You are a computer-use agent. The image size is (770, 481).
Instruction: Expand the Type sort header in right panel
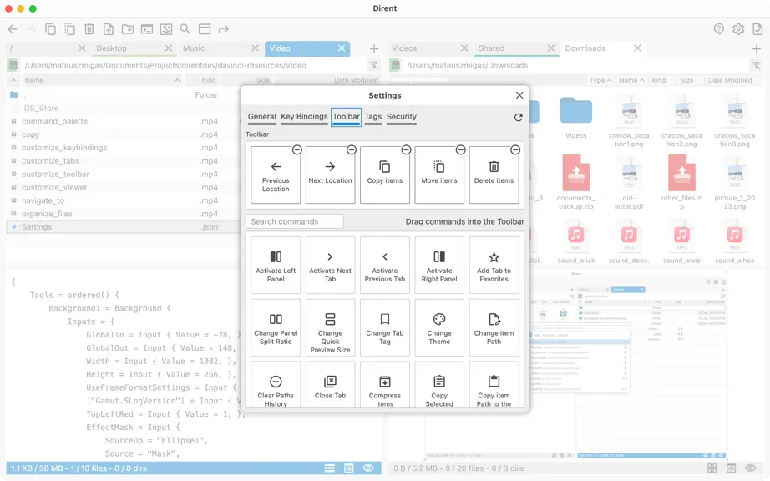coord(600,80)
